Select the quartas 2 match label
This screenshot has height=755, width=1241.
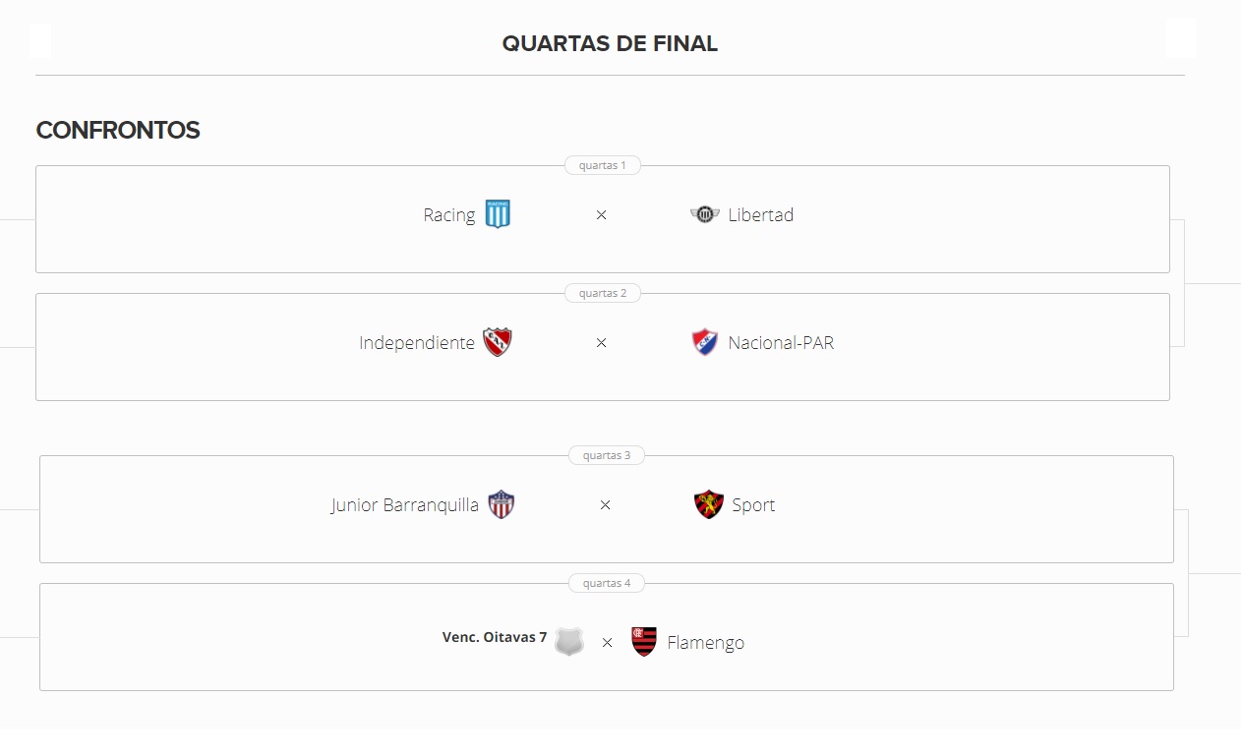(603, 293)
